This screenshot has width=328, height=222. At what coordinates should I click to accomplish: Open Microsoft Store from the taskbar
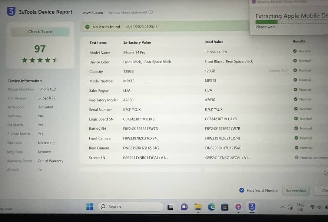click(225, 207)
